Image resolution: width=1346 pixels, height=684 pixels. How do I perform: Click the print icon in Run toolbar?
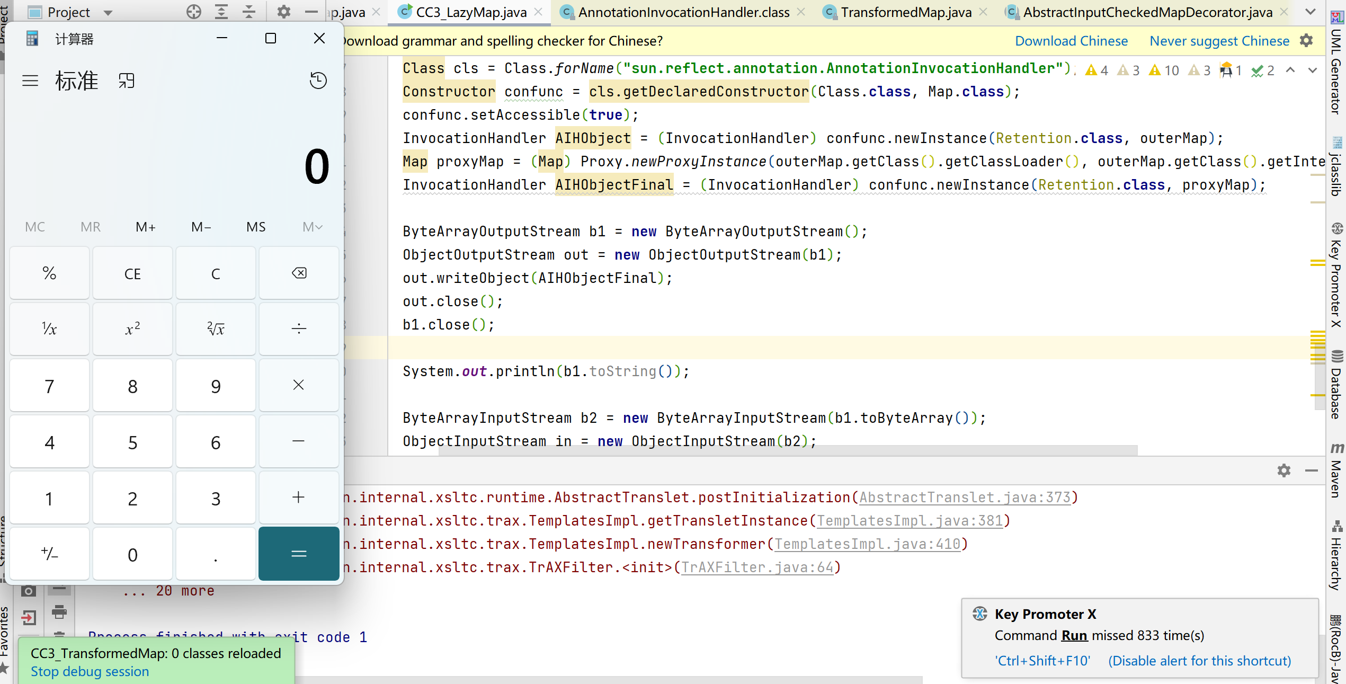[59, 612]
